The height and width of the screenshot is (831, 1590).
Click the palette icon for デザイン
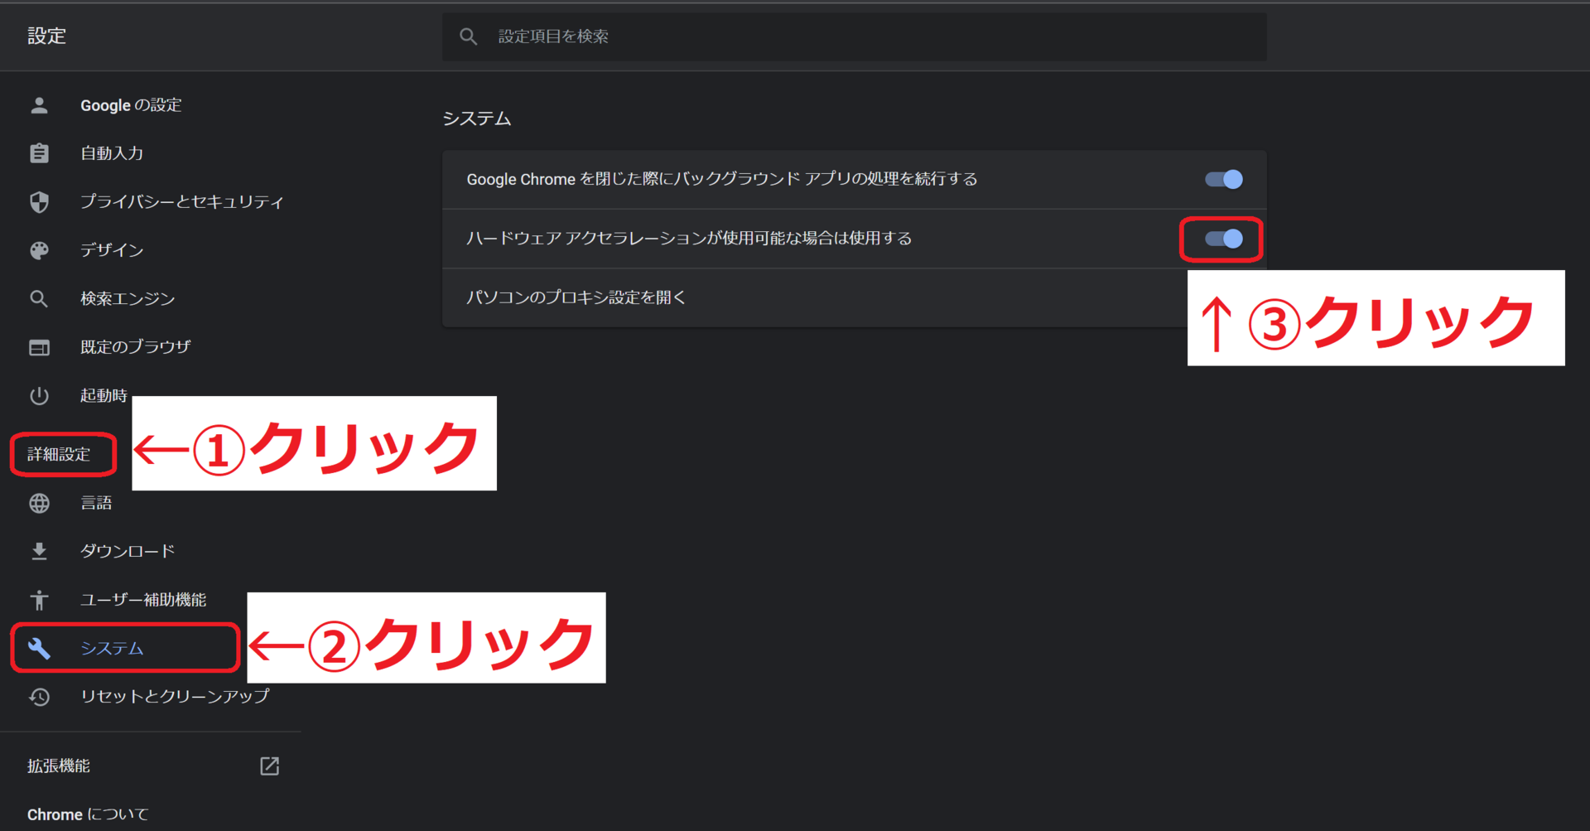[x=39, y=250]
